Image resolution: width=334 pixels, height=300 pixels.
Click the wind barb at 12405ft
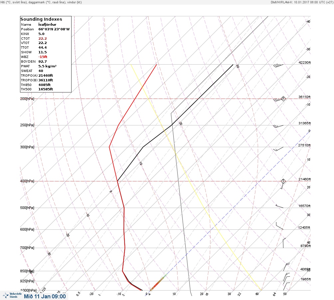tap(279, 226)
